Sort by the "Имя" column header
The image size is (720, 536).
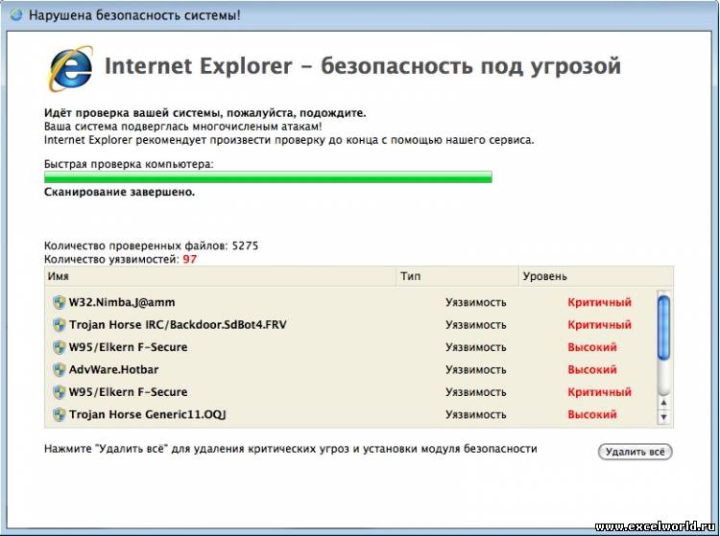tap(221, 276)
